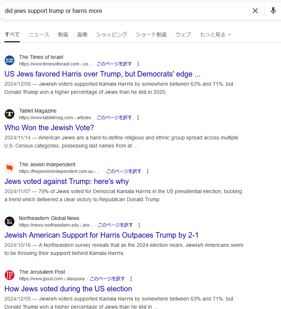Translate the Times of Israel page
Screen dimensions: 281x309
coord(114,64)
